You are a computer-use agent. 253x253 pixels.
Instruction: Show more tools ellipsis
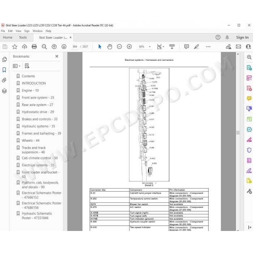click(x=208, y=47)
